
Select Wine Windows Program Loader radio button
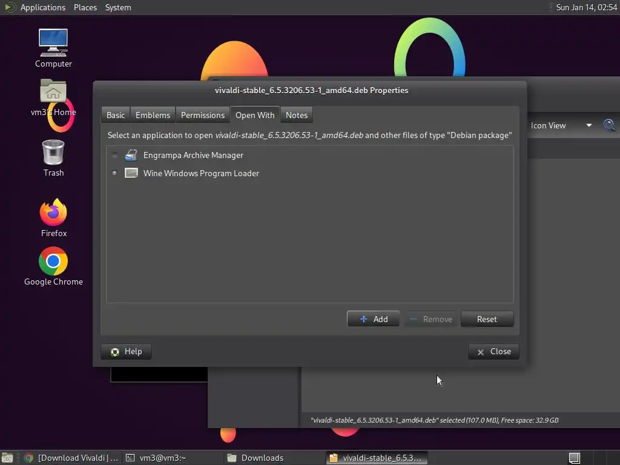(114, 173)
